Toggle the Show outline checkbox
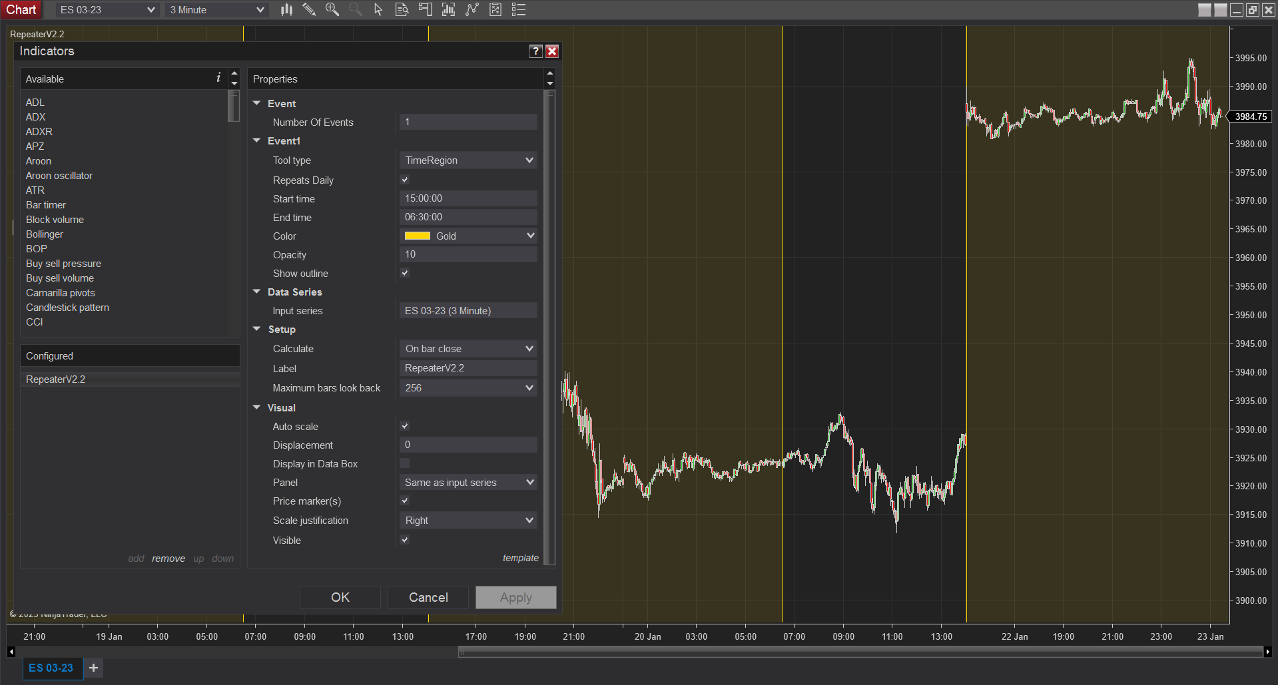This screenshot has width=1278, height=685. click(405, 273)
